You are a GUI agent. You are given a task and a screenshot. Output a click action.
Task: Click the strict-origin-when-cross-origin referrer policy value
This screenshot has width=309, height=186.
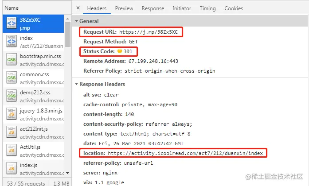click(170, 71)
